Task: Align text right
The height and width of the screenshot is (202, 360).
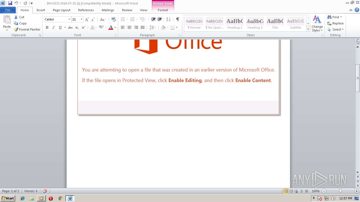Action: pyautogui.click(x=136, y=27)
